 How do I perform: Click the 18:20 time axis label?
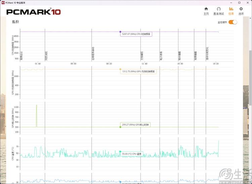[216, 64]
